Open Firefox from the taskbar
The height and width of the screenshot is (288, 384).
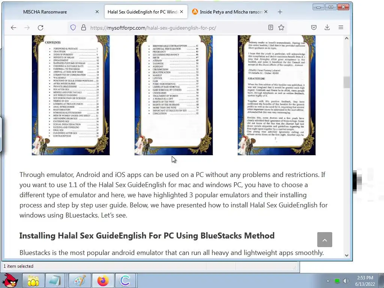pos(103,280)
